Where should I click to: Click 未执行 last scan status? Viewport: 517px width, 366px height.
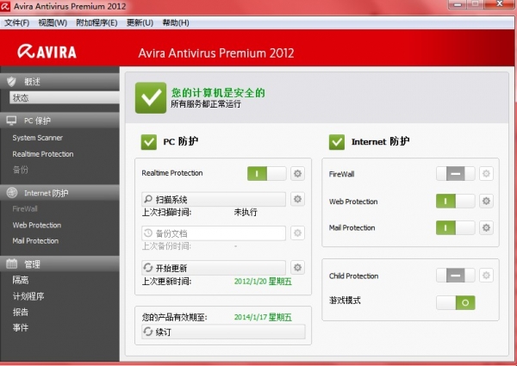point(246,212)
